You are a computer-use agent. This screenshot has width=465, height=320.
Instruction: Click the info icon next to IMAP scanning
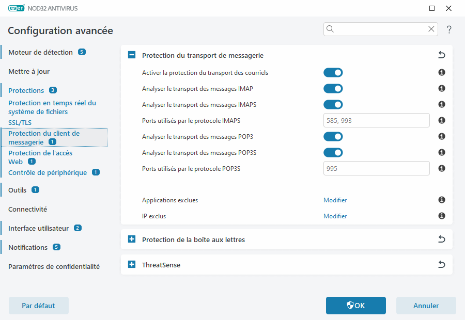[441, 88]
